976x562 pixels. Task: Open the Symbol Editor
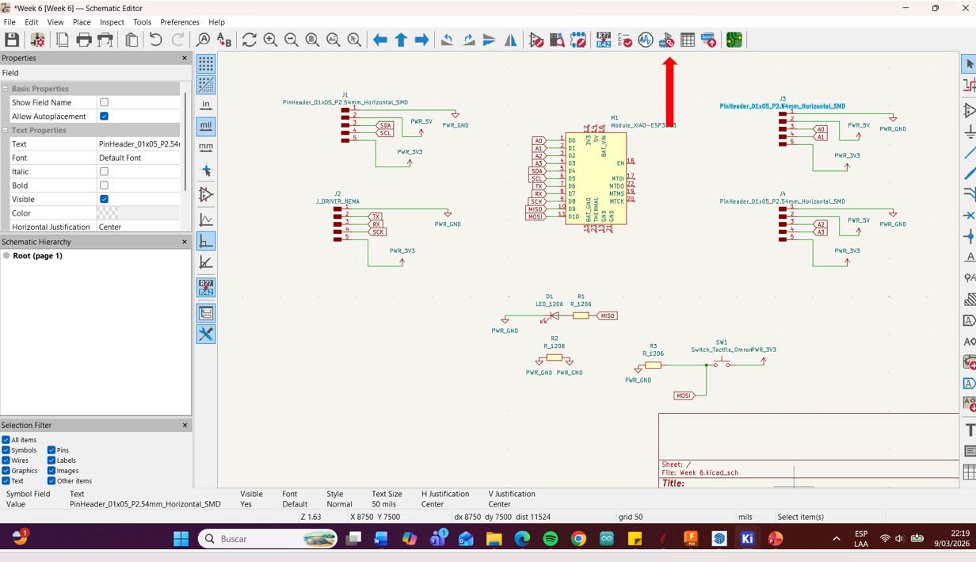click(536, 40)
